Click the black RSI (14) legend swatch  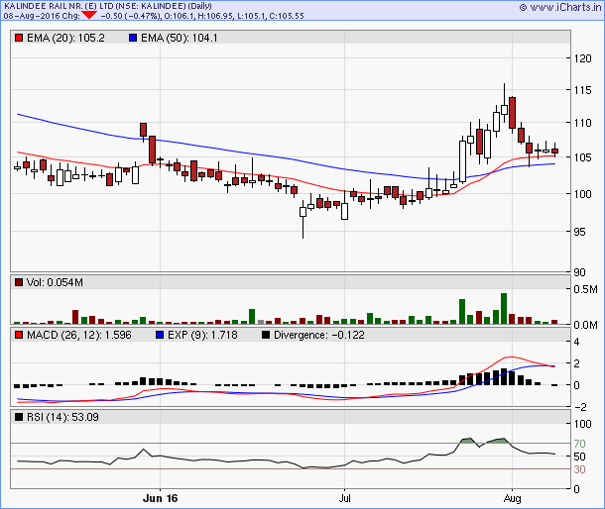(x=19, y=417)
